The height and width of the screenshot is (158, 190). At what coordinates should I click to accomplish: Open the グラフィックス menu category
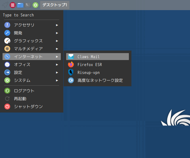[x=32, y=41]
